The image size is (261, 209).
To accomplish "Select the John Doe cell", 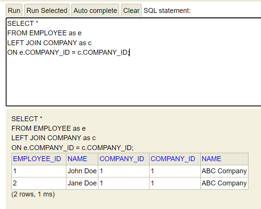I will pyautogui.click(x=82, y=171).
